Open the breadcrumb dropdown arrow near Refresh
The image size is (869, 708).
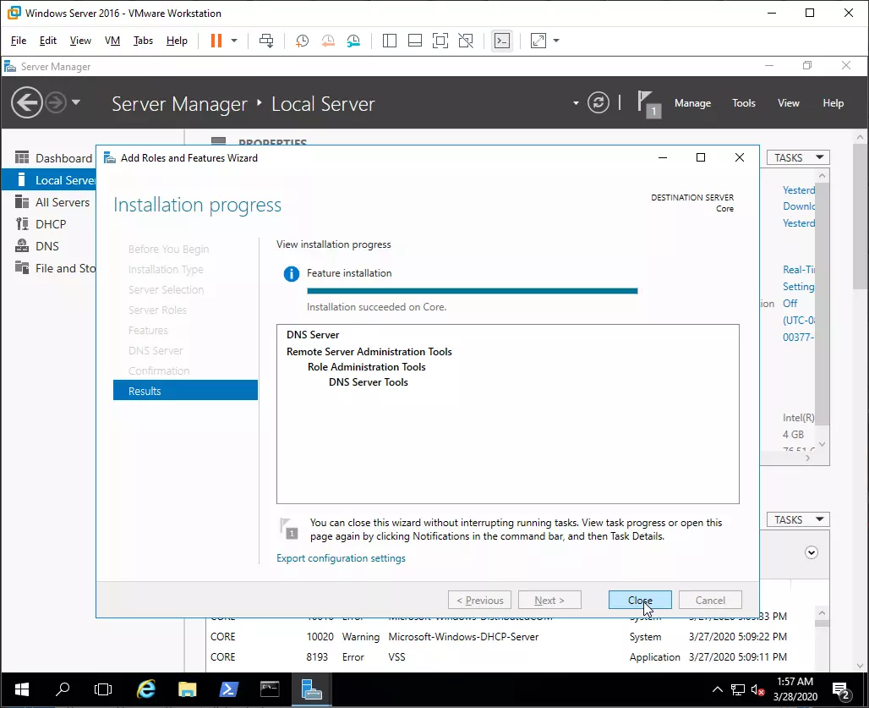(x=576, y=103)
